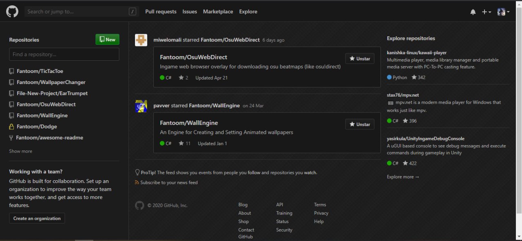522x241 pixels.
Task: Go to Pull requests
Action: pos(161,11)
